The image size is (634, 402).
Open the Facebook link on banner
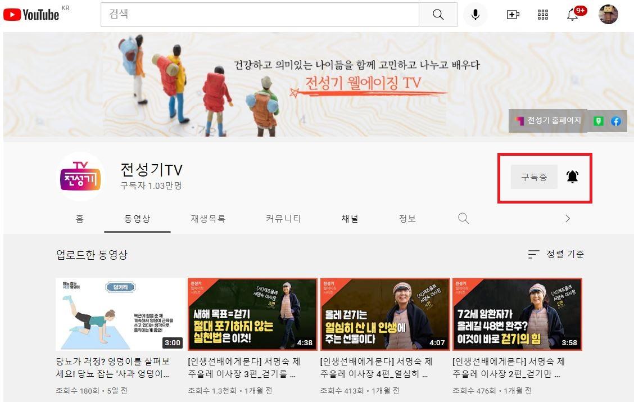(x=616, y=121)
